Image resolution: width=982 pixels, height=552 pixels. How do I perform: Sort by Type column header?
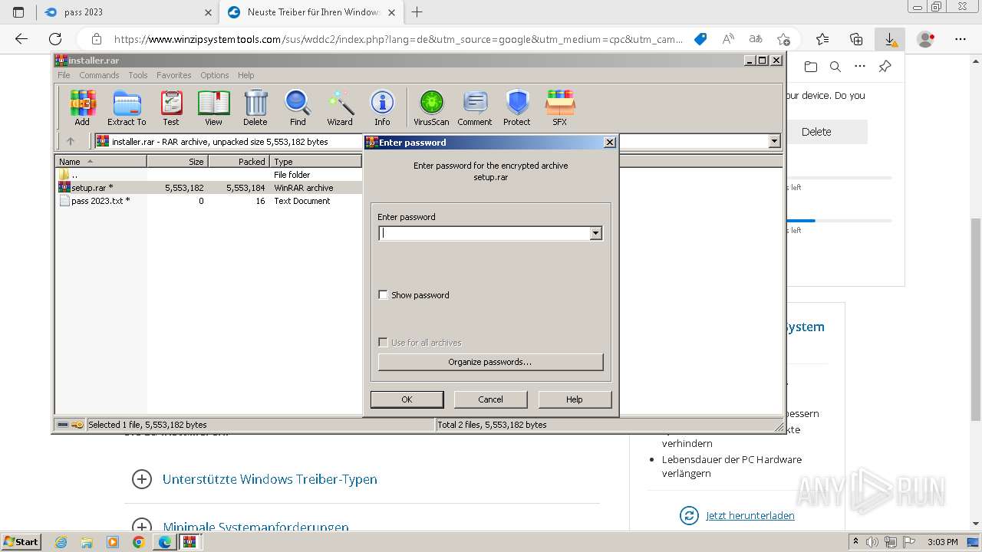click(315, 162)
